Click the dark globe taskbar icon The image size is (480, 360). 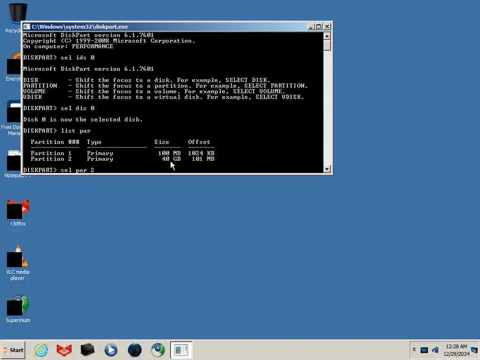click(135, 350)
